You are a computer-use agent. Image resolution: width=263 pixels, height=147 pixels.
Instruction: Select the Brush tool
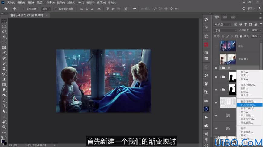point(4,63)
